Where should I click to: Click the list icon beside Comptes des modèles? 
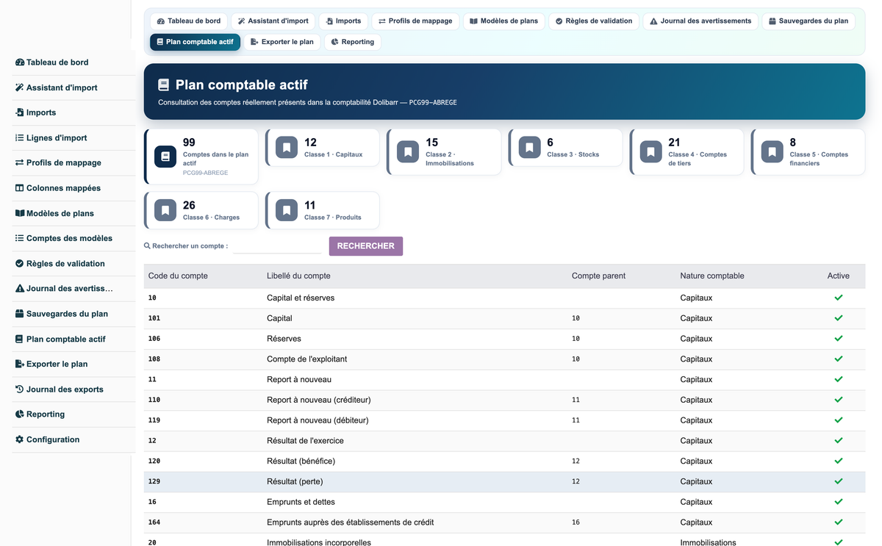tap(20, 238)
